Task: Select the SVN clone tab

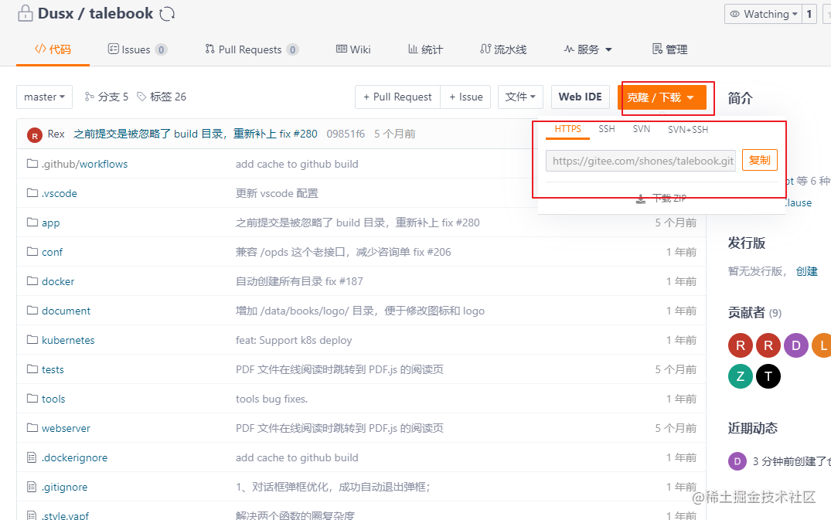Action: (642, 129)
